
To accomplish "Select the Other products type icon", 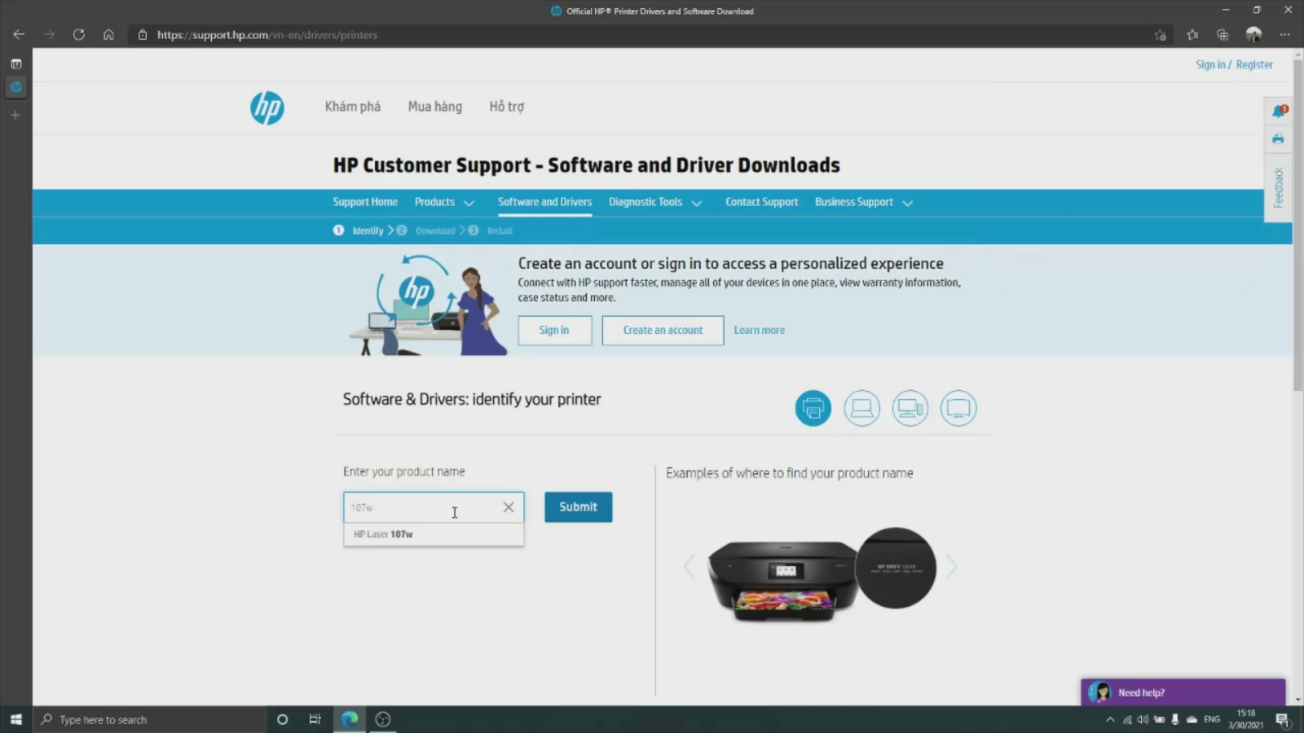I will [958, 408].
